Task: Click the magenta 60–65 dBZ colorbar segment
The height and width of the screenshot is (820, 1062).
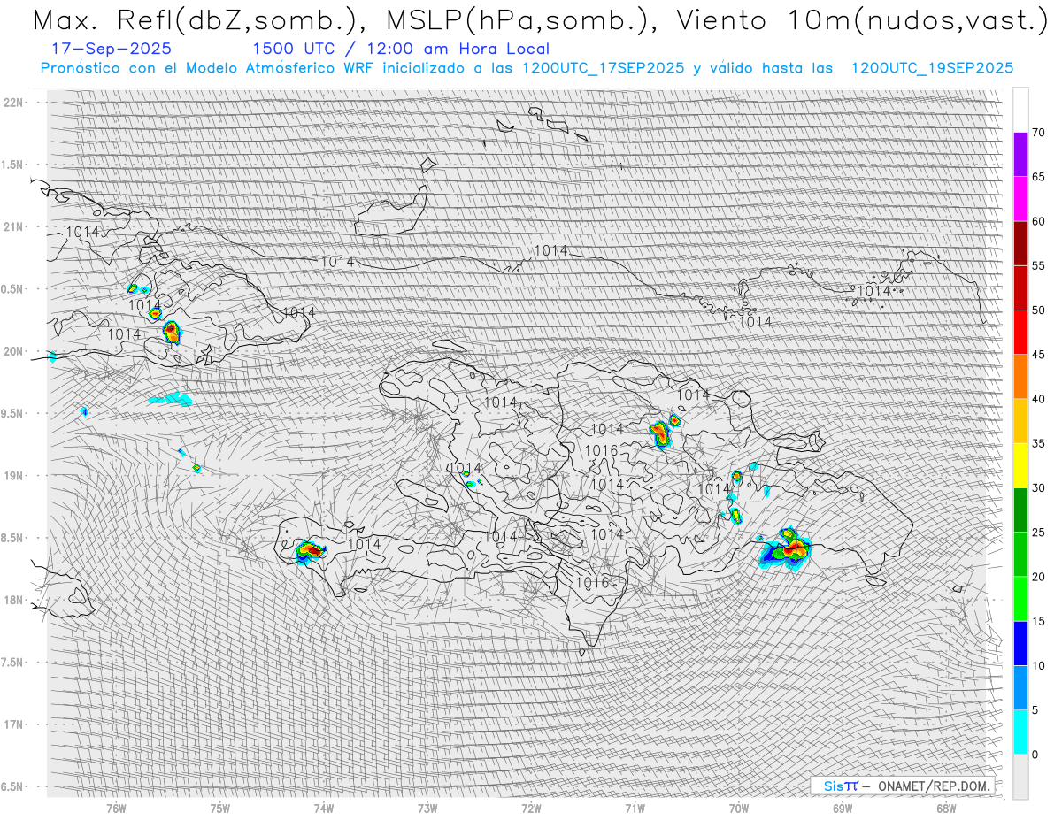Action: point(1020,199)
